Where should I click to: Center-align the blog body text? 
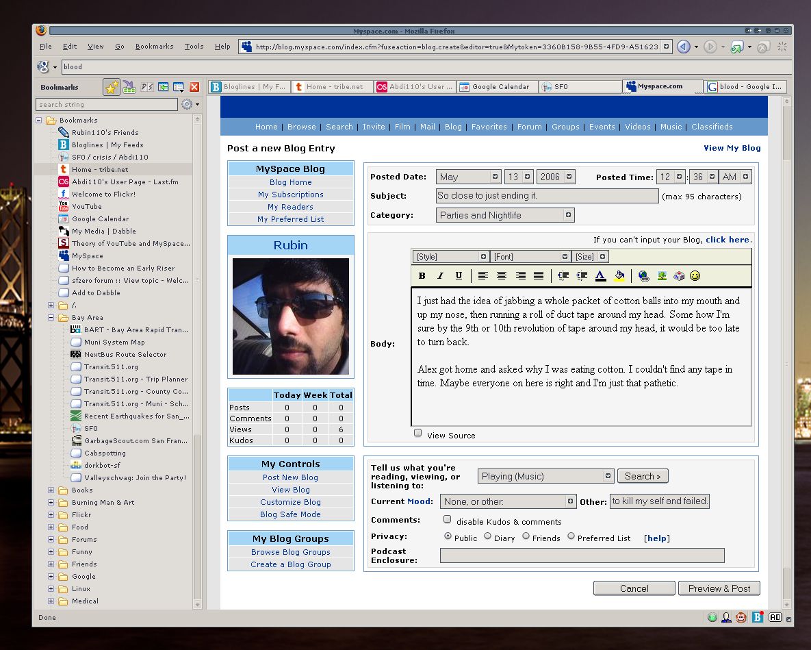pos(502,276)
